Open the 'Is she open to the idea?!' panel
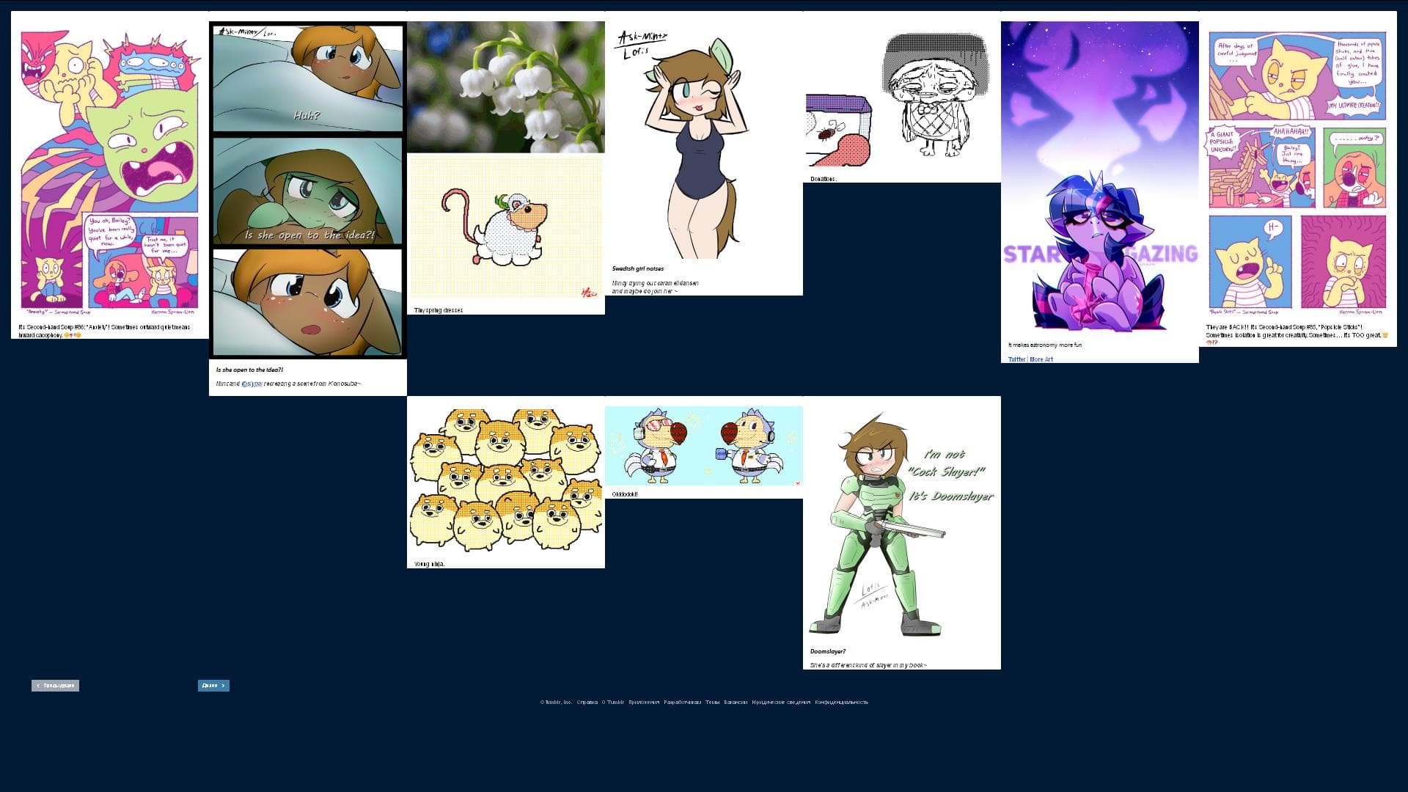This screenshot has width=1408, height=792. coord(308,191)
